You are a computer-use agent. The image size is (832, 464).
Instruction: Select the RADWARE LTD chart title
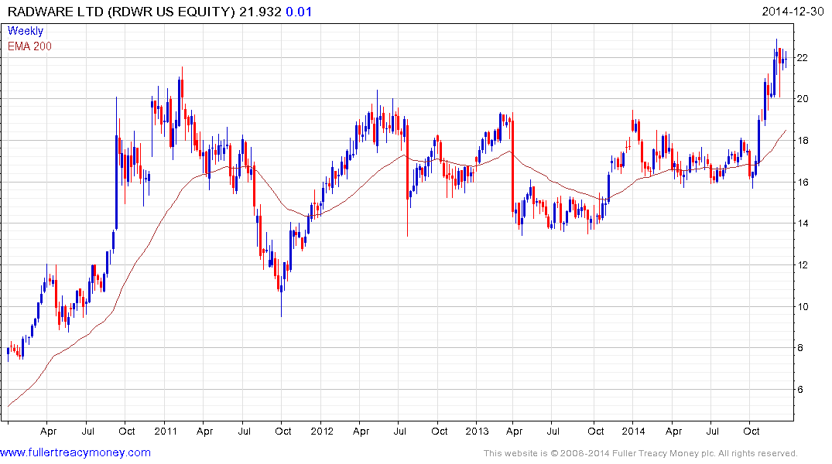pos(121,12)
